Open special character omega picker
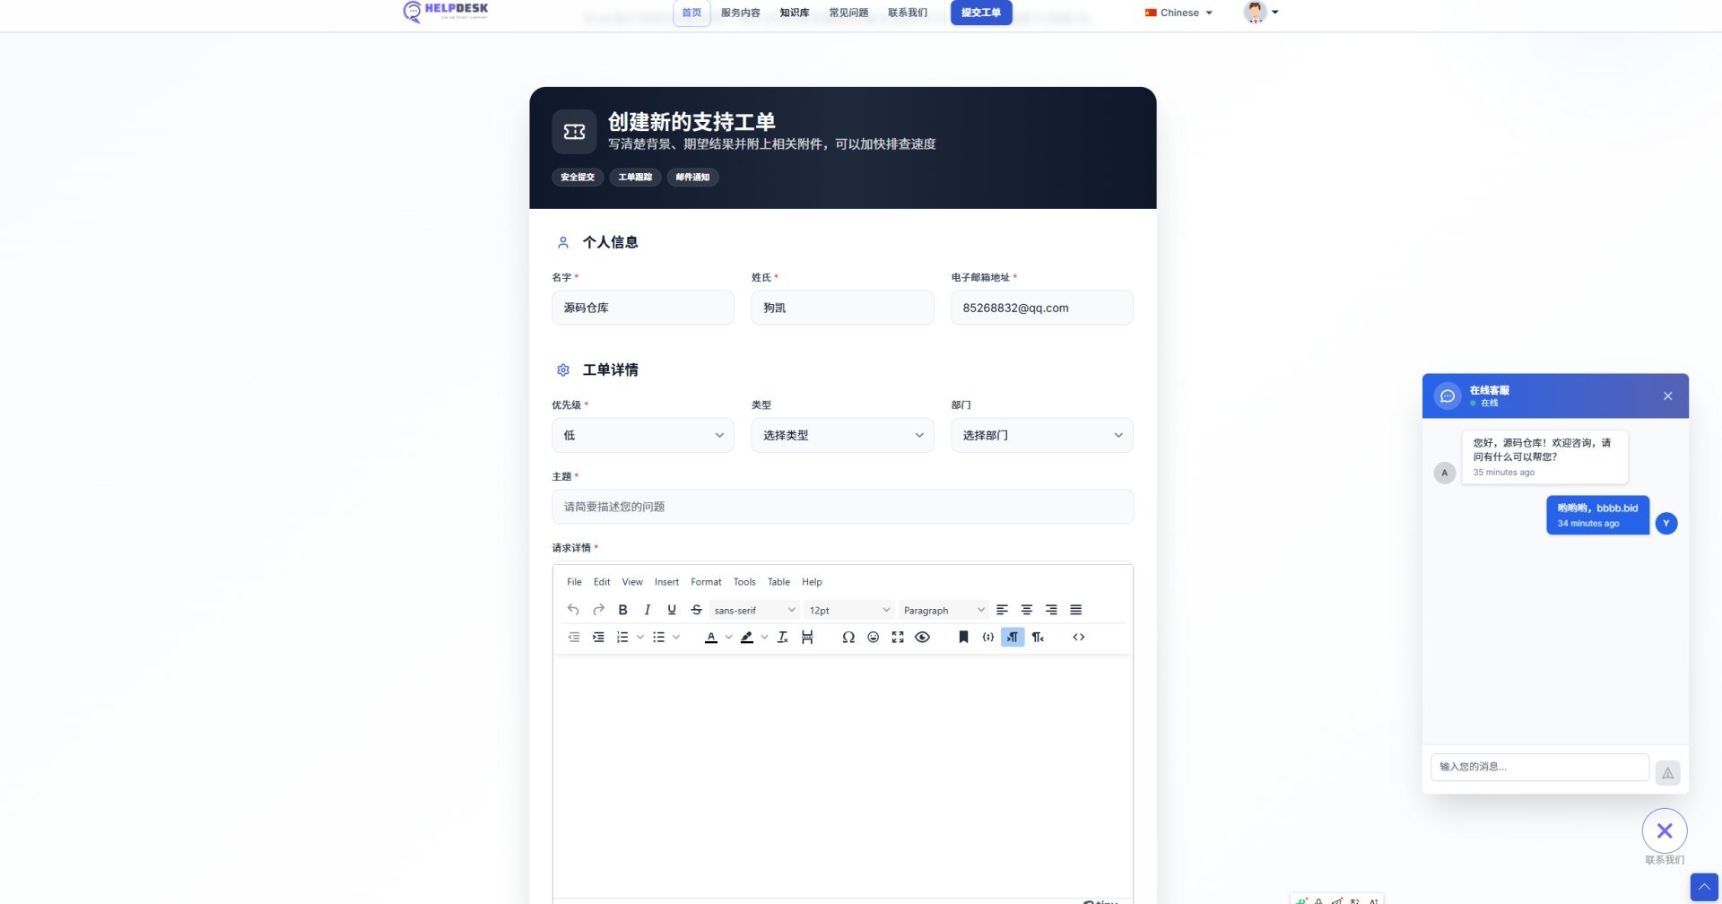This screenshot has height=904, width=1722. click(848, 637)
